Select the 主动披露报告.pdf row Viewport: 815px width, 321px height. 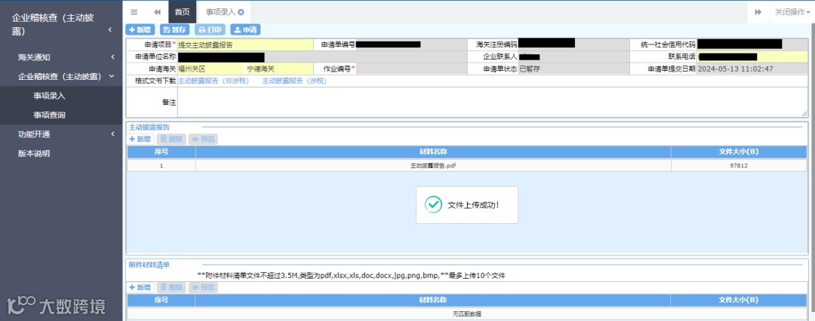[466, 166]
